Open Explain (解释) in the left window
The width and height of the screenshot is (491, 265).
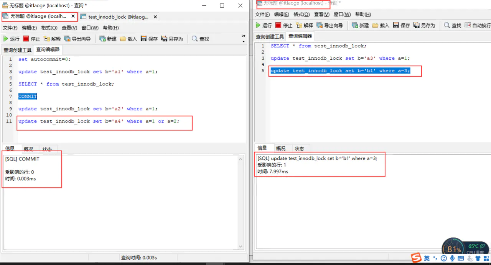coord(52,39)
